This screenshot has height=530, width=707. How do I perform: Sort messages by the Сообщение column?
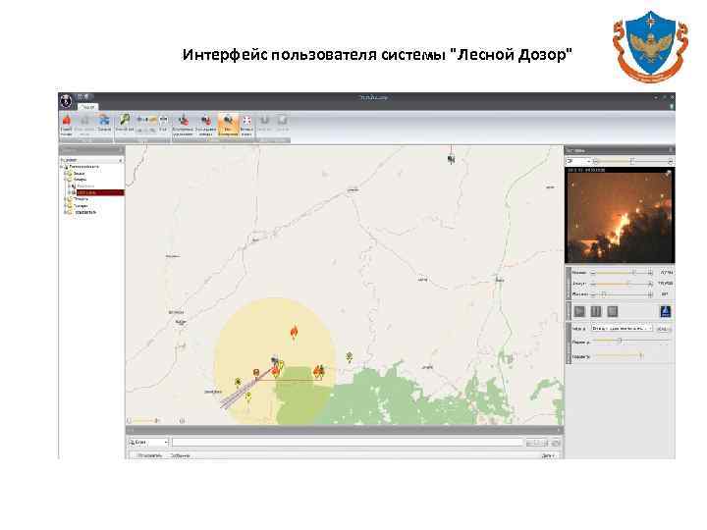[180, 455]
